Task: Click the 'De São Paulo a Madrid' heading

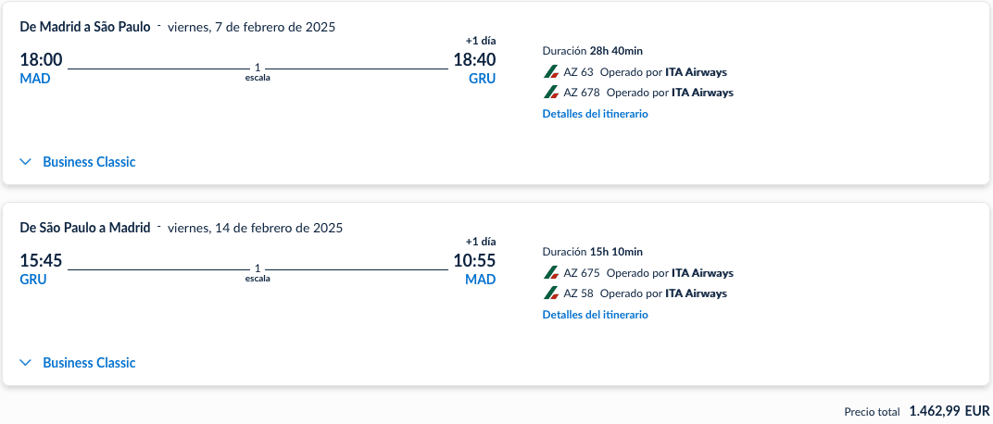Action: coord(85,228)
